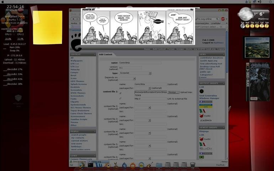Open content file 2 packaged for dropdown
The image size is (274, 171).
pos(142,107)
